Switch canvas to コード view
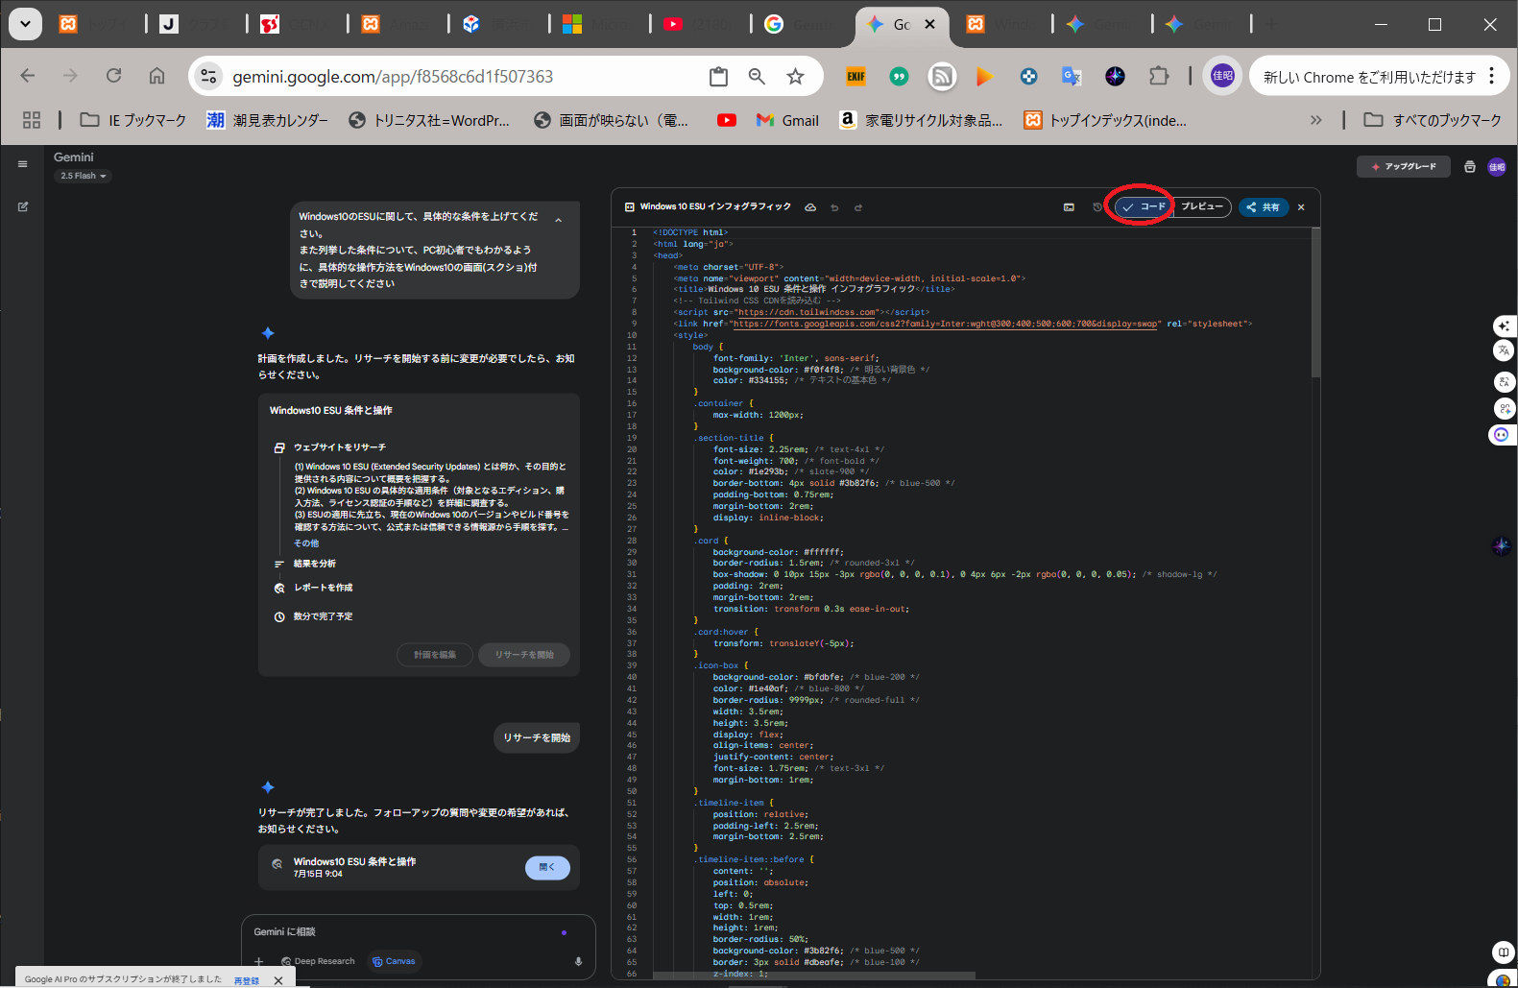 pyautogui.click(x=1145, y=207)
